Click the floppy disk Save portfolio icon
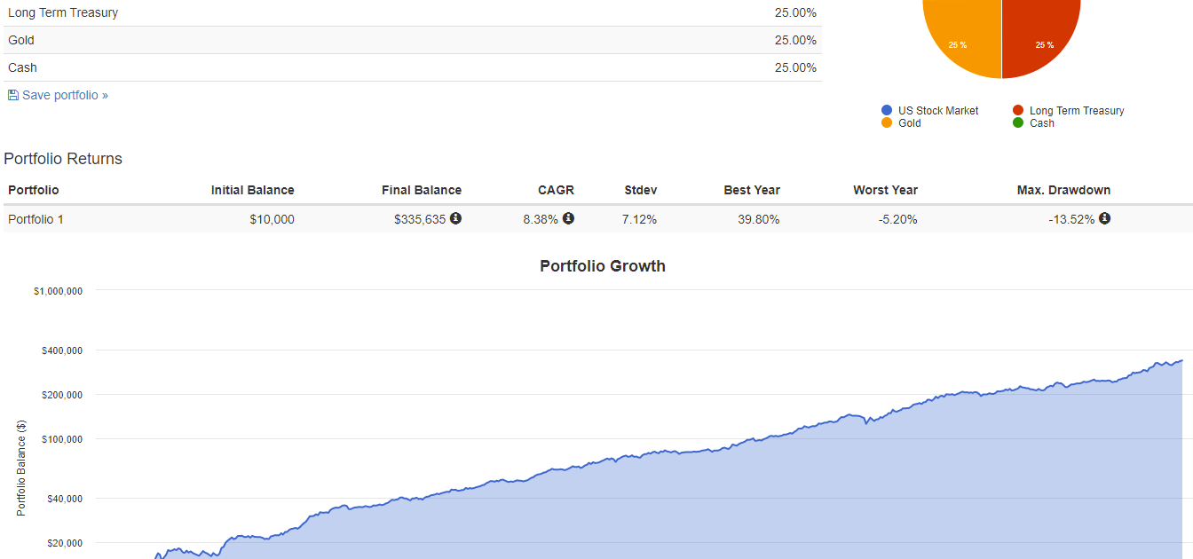 click(12, 95)
